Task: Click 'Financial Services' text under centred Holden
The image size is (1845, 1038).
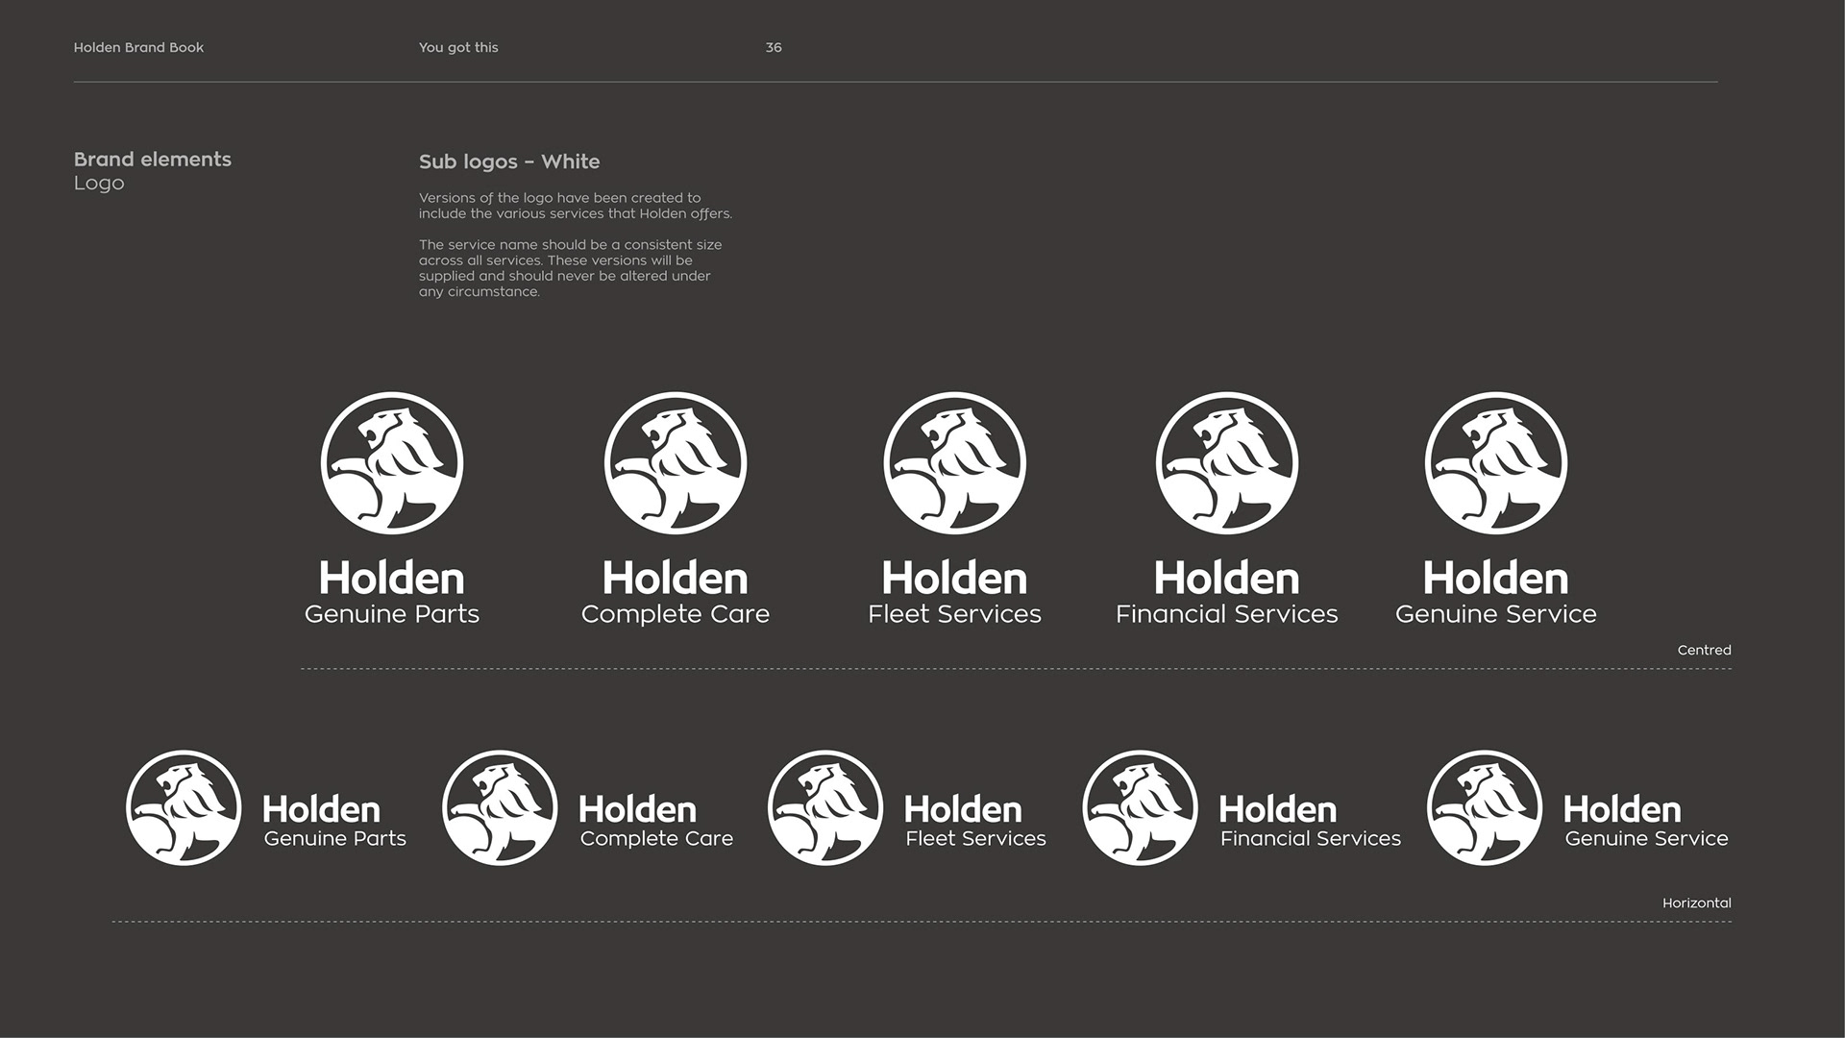Action: coord(1227,614)
